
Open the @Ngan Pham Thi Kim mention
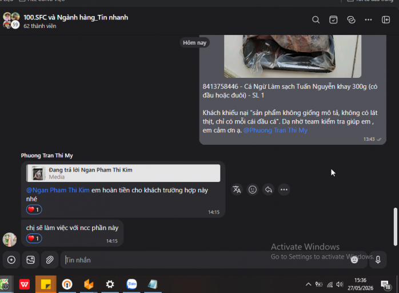pyautogui.click(x=58, y=191)
